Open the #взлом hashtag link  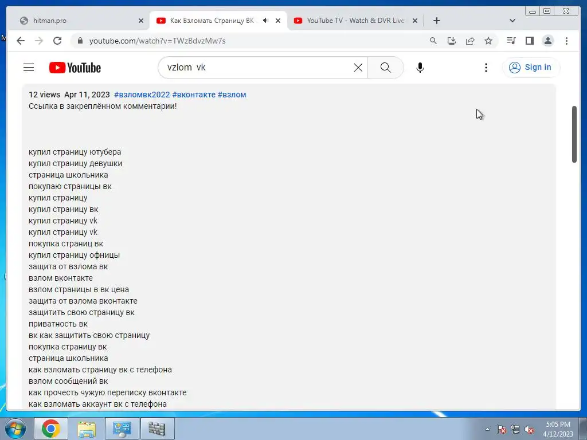point(232,95)
